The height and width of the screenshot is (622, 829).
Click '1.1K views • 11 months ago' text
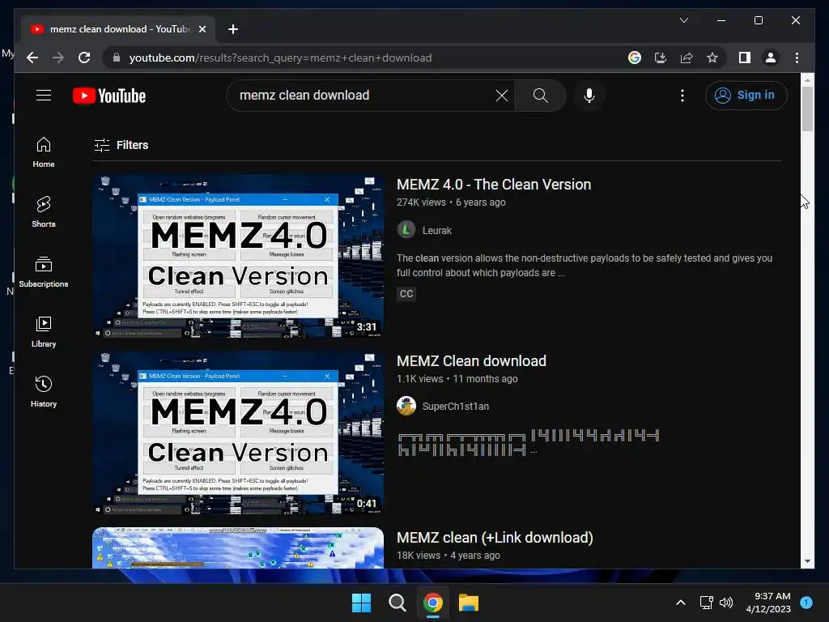coord(457,379)
